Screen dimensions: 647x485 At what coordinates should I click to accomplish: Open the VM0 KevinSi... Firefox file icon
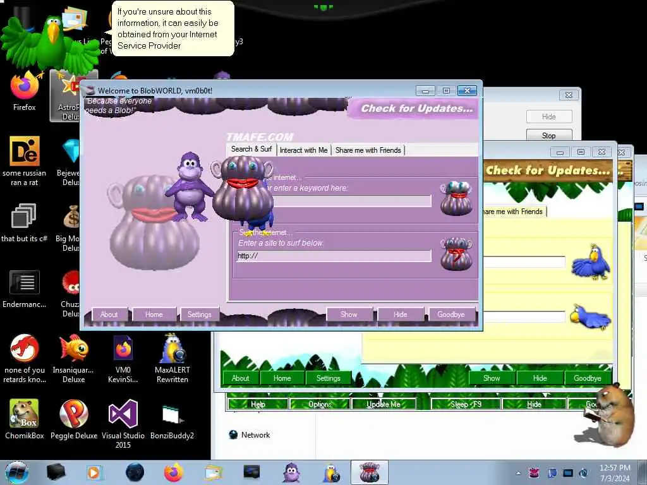(x=123, y=359)
